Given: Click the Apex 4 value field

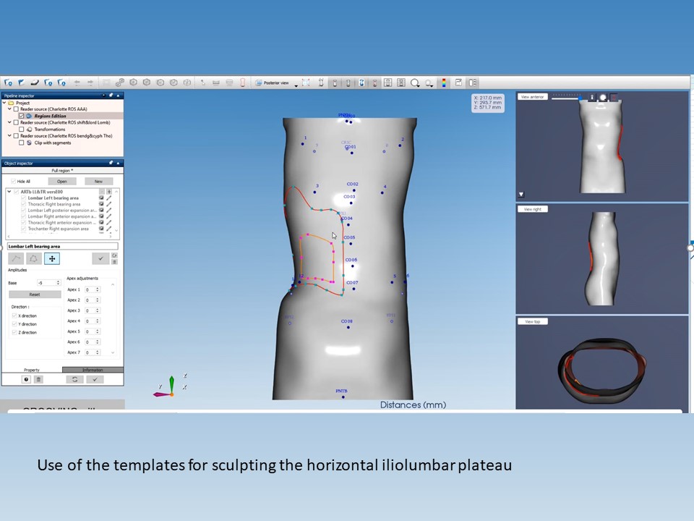Looking at the screenshot, I should point(90,321).
